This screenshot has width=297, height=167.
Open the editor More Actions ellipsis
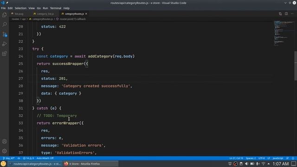coord(292,14)
